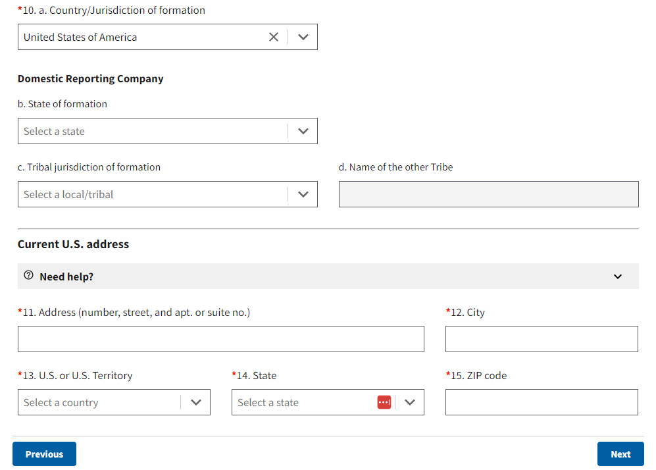
Task: Click the Tribal jurisdiction dropdown chevron icon
Action: click(303, 194)
